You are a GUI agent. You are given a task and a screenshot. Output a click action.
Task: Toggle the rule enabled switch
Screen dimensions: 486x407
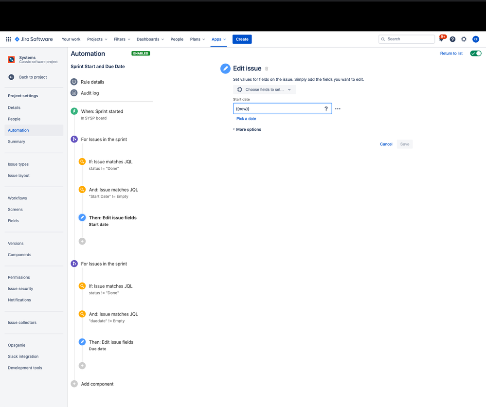[x=476, y=53]
